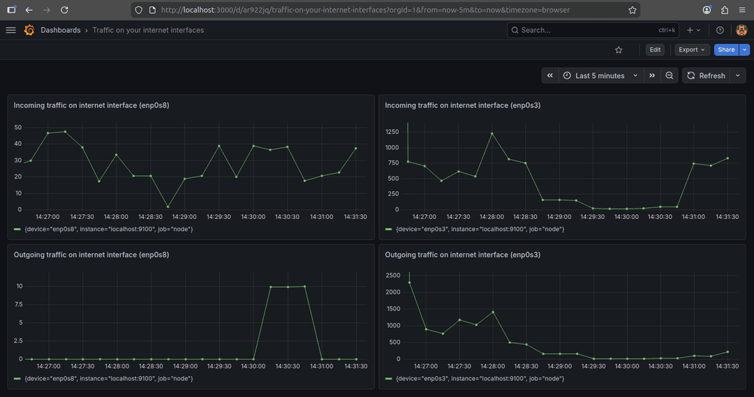Screen dimensions: 754x397
Task: Click the Grafana logo icon
Action: [x=29, y=30]
